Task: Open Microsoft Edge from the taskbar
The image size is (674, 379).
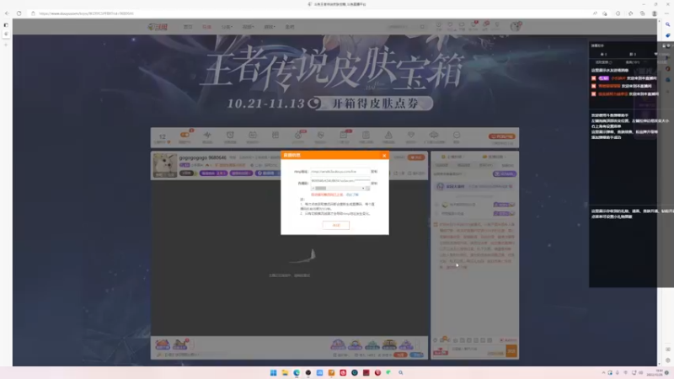Action: (x=297, y=372)
